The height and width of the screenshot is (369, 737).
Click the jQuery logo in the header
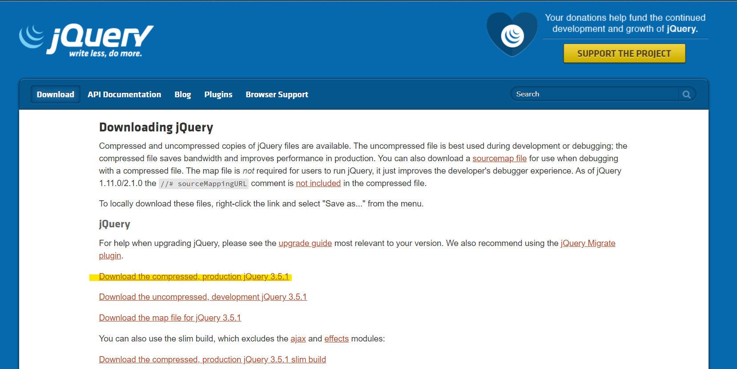coord(86,40)
